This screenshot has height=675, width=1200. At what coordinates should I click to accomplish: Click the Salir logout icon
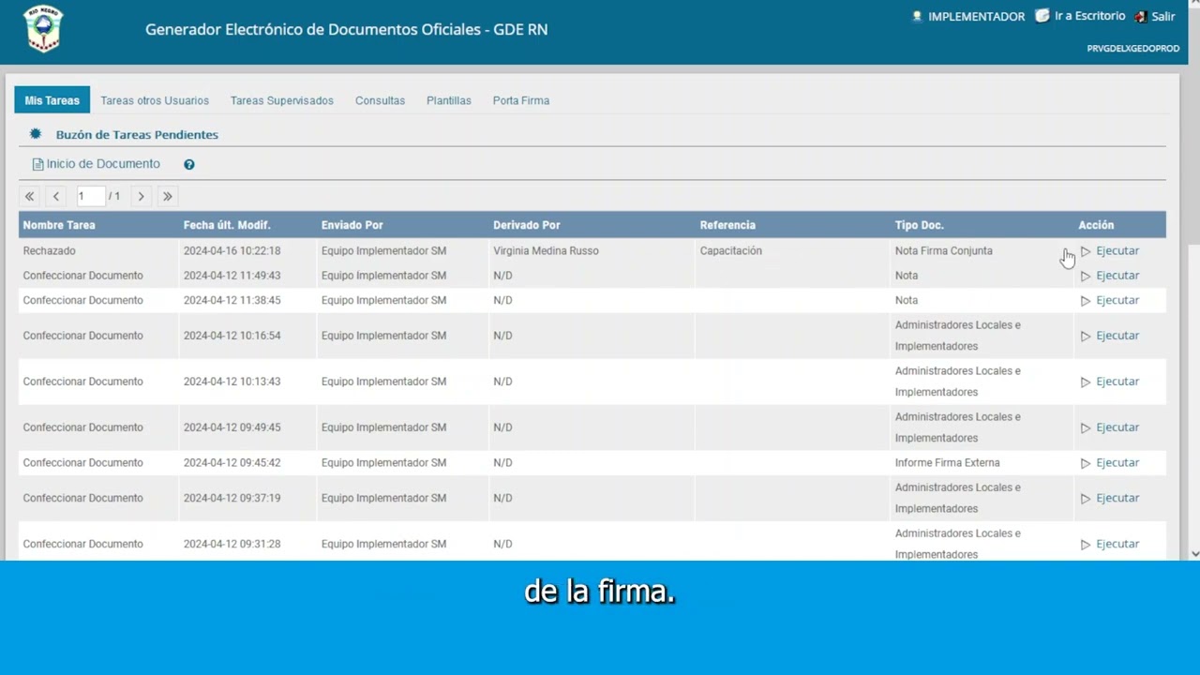tap(1141, 16)
